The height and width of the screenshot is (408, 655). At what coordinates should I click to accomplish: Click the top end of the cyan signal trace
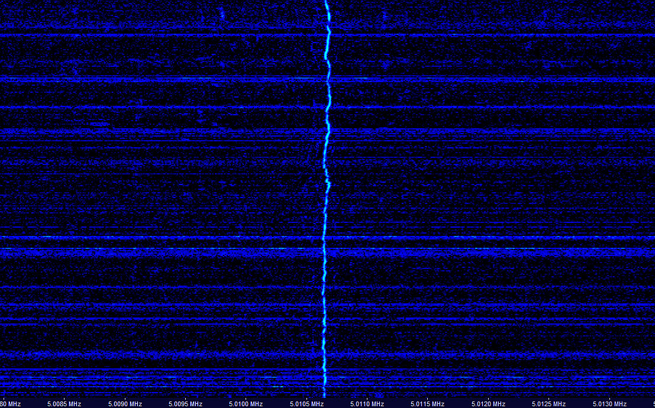(x=326, y=2)
